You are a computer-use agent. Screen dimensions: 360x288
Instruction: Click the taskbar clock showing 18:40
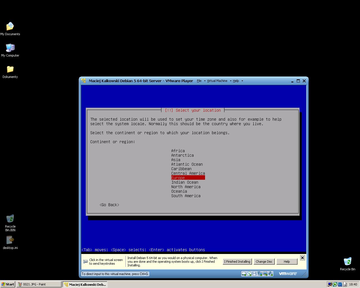pos(353,284)
